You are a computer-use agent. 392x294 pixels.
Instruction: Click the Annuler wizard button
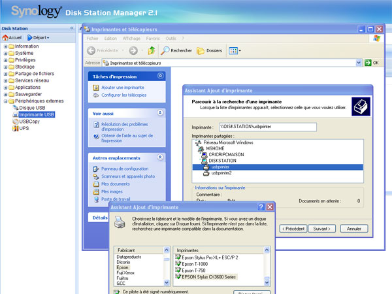[x=353, y=229]
